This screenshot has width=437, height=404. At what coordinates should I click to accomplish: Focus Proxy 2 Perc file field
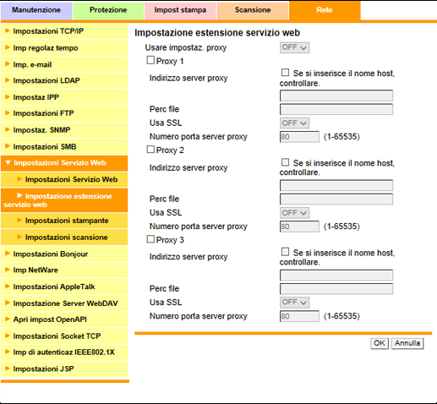(x=336, y=199)
